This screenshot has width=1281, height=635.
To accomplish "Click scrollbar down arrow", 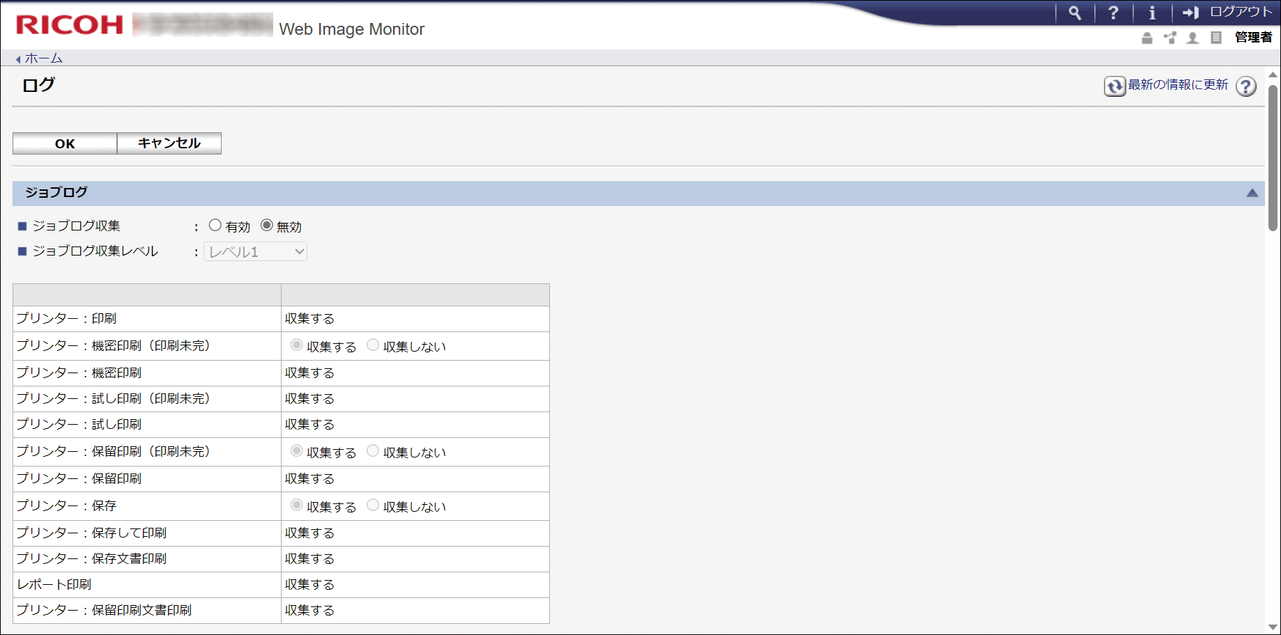I will [x=1273, y=627].
